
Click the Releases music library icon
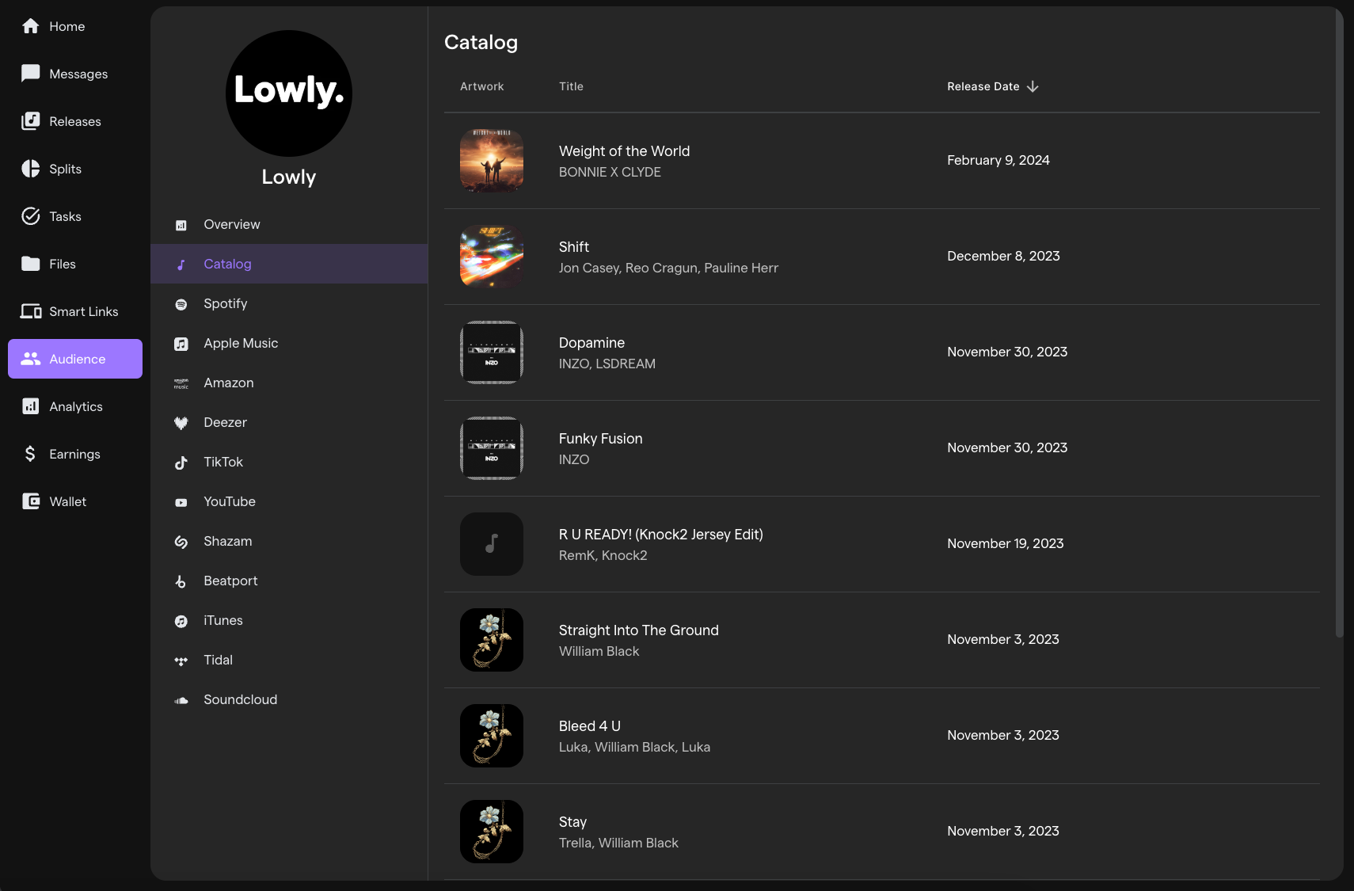tap(30, 121)
